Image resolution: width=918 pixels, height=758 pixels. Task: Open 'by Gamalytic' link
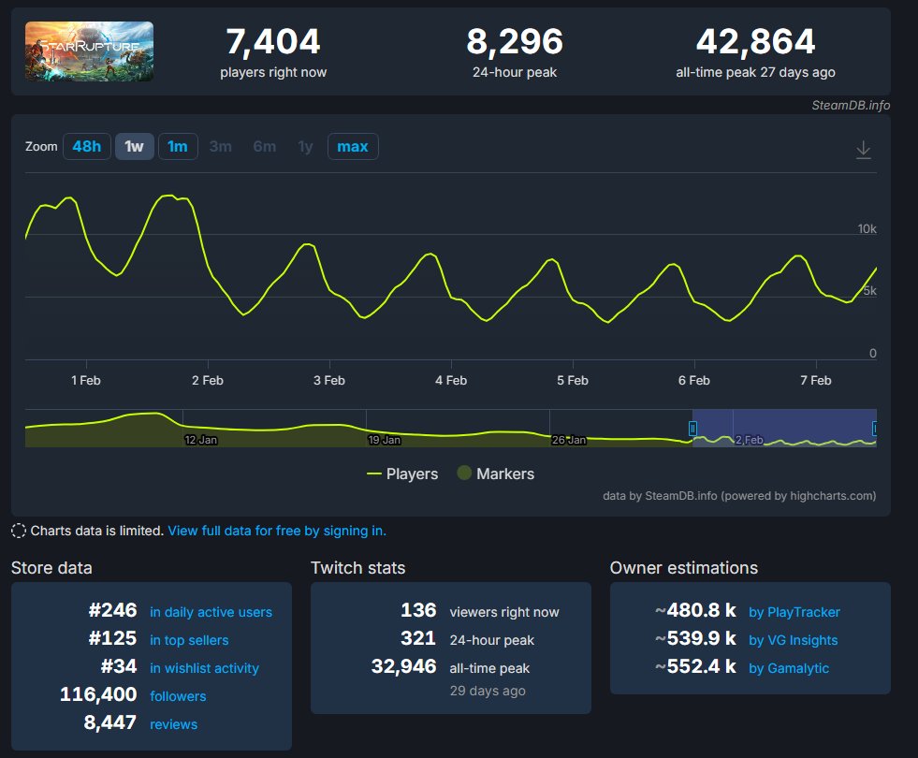pos(789,668)
